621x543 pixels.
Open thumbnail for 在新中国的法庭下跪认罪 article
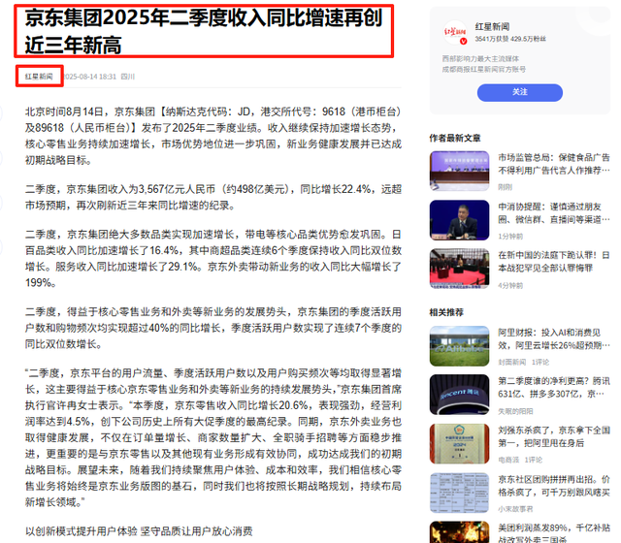pyautogui.click(x=459, y=269)
